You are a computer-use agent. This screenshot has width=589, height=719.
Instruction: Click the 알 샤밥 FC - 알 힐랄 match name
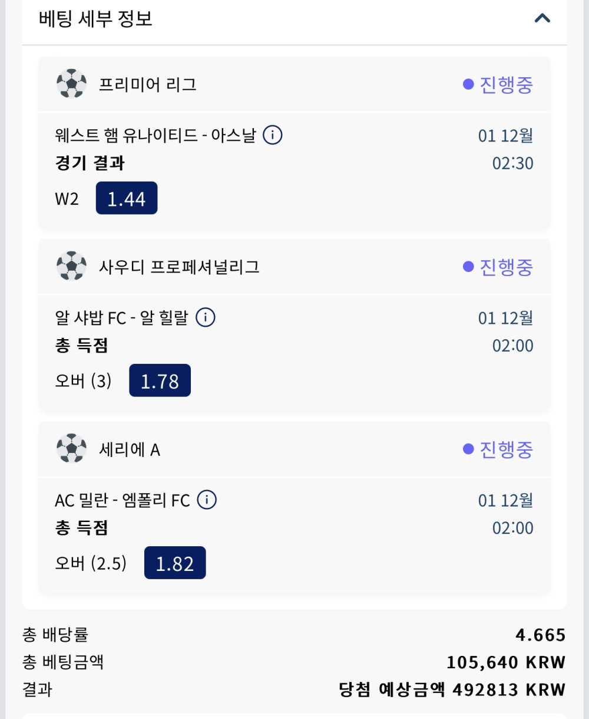point(121,318)
